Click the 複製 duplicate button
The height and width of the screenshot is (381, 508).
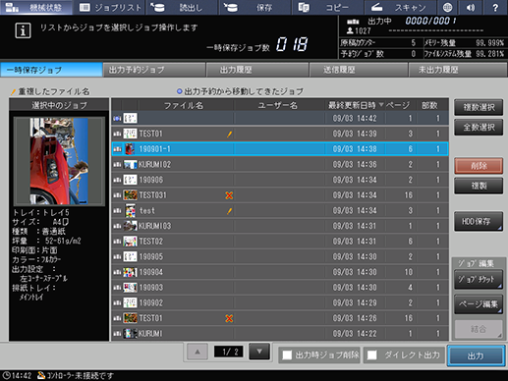pyautogui.click(x=479, y=186)
